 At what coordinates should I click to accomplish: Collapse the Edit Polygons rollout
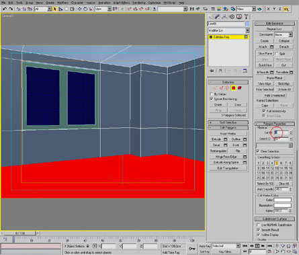(x=228, y=128)
